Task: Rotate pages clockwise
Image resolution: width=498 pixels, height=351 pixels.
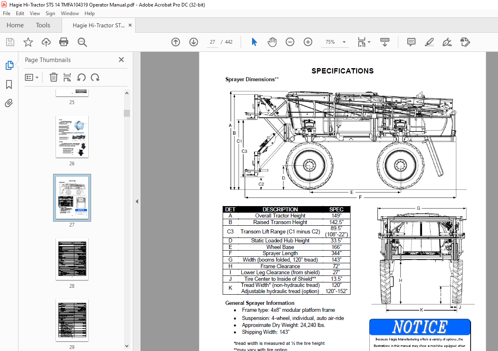Action: click(x=95, y=77)
